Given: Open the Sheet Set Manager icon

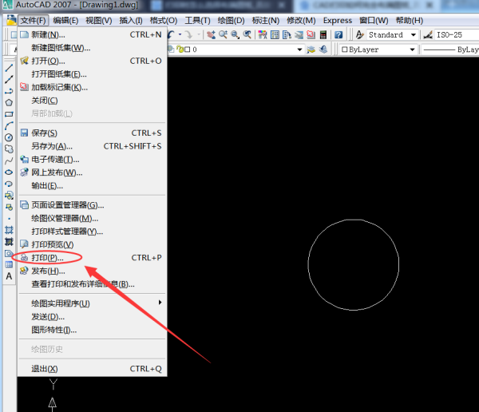Looking at the screenshot, I should pyautogui.click(x=299, y=35).
